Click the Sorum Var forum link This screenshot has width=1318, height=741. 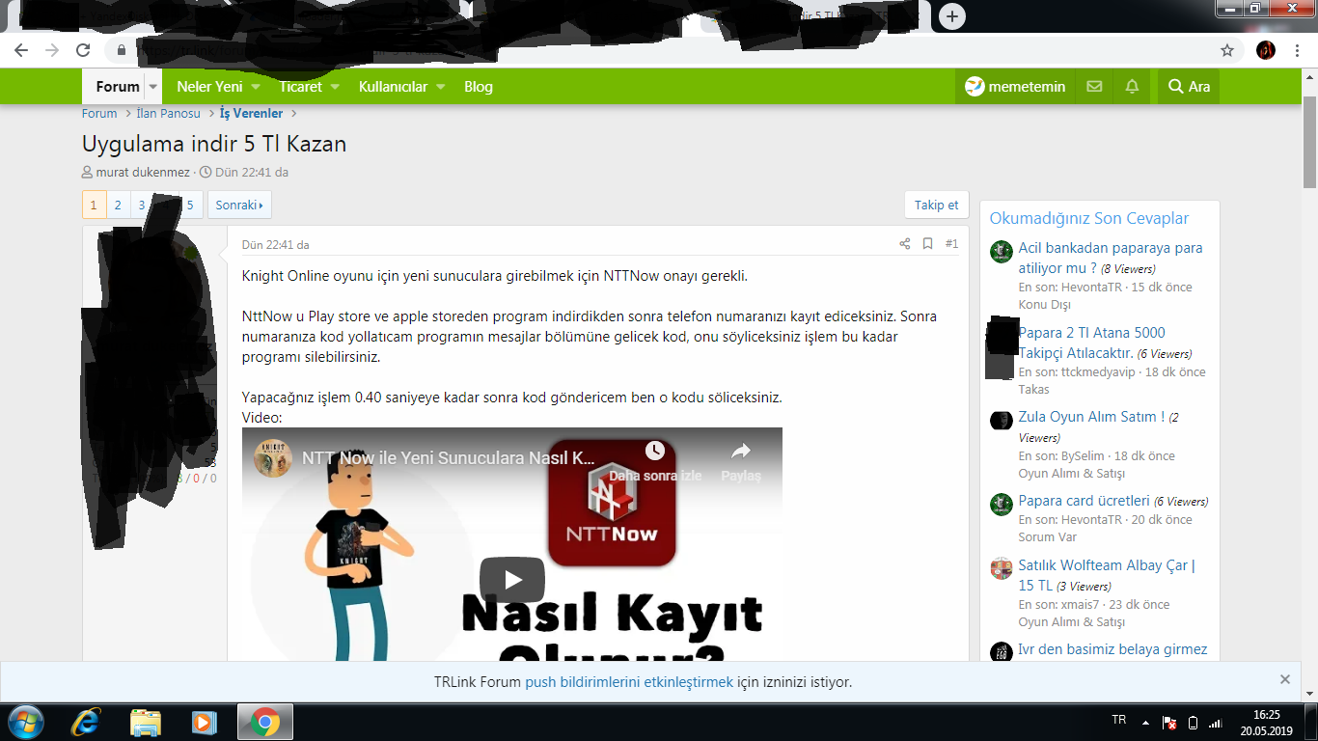click(x=1048, y=537)
